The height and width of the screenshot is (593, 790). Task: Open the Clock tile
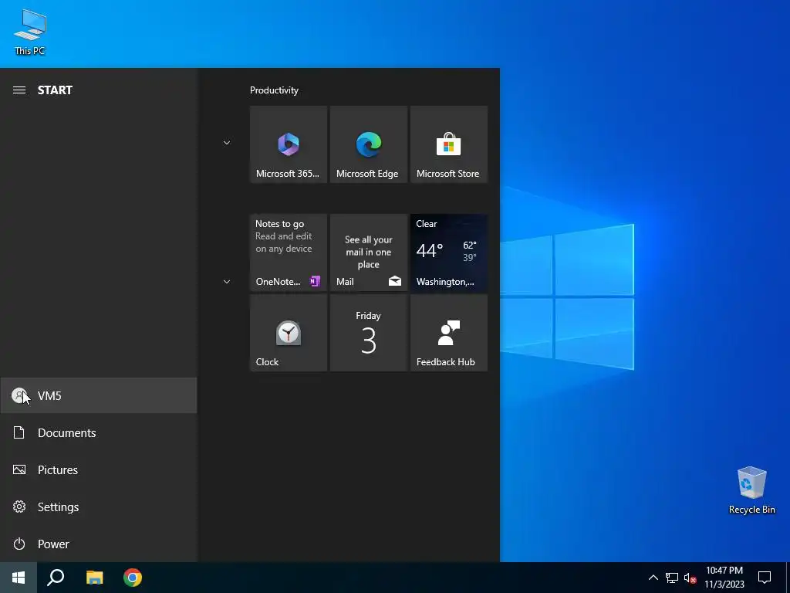pos(289,333)
